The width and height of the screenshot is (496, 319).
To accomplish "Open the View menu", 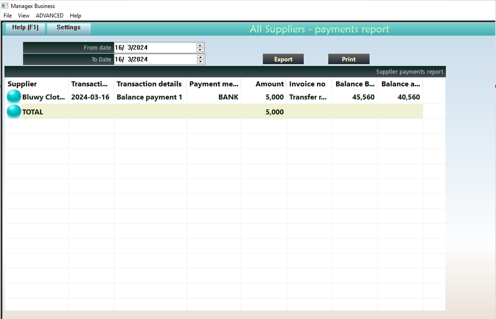I will coord(24,16).
